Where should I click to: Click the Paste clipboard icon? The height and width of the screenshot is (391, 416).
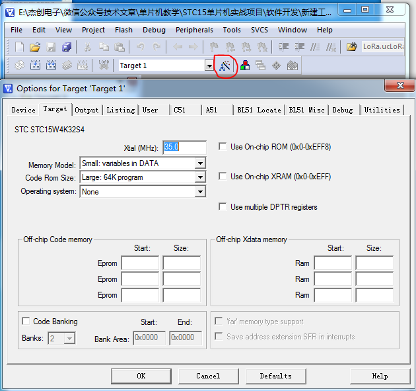tap(120, 47)
